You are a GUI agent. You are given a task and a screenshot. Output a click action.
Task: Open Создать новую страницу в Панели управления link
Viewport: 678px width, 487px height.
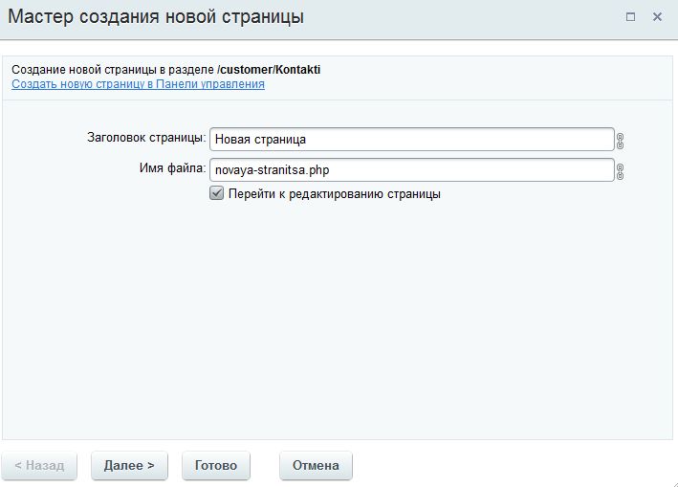pos(138,84)
